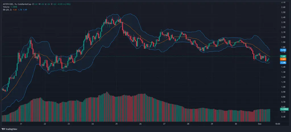Click the 21 date label on time axis
The image size is (291, 132).
21,124
